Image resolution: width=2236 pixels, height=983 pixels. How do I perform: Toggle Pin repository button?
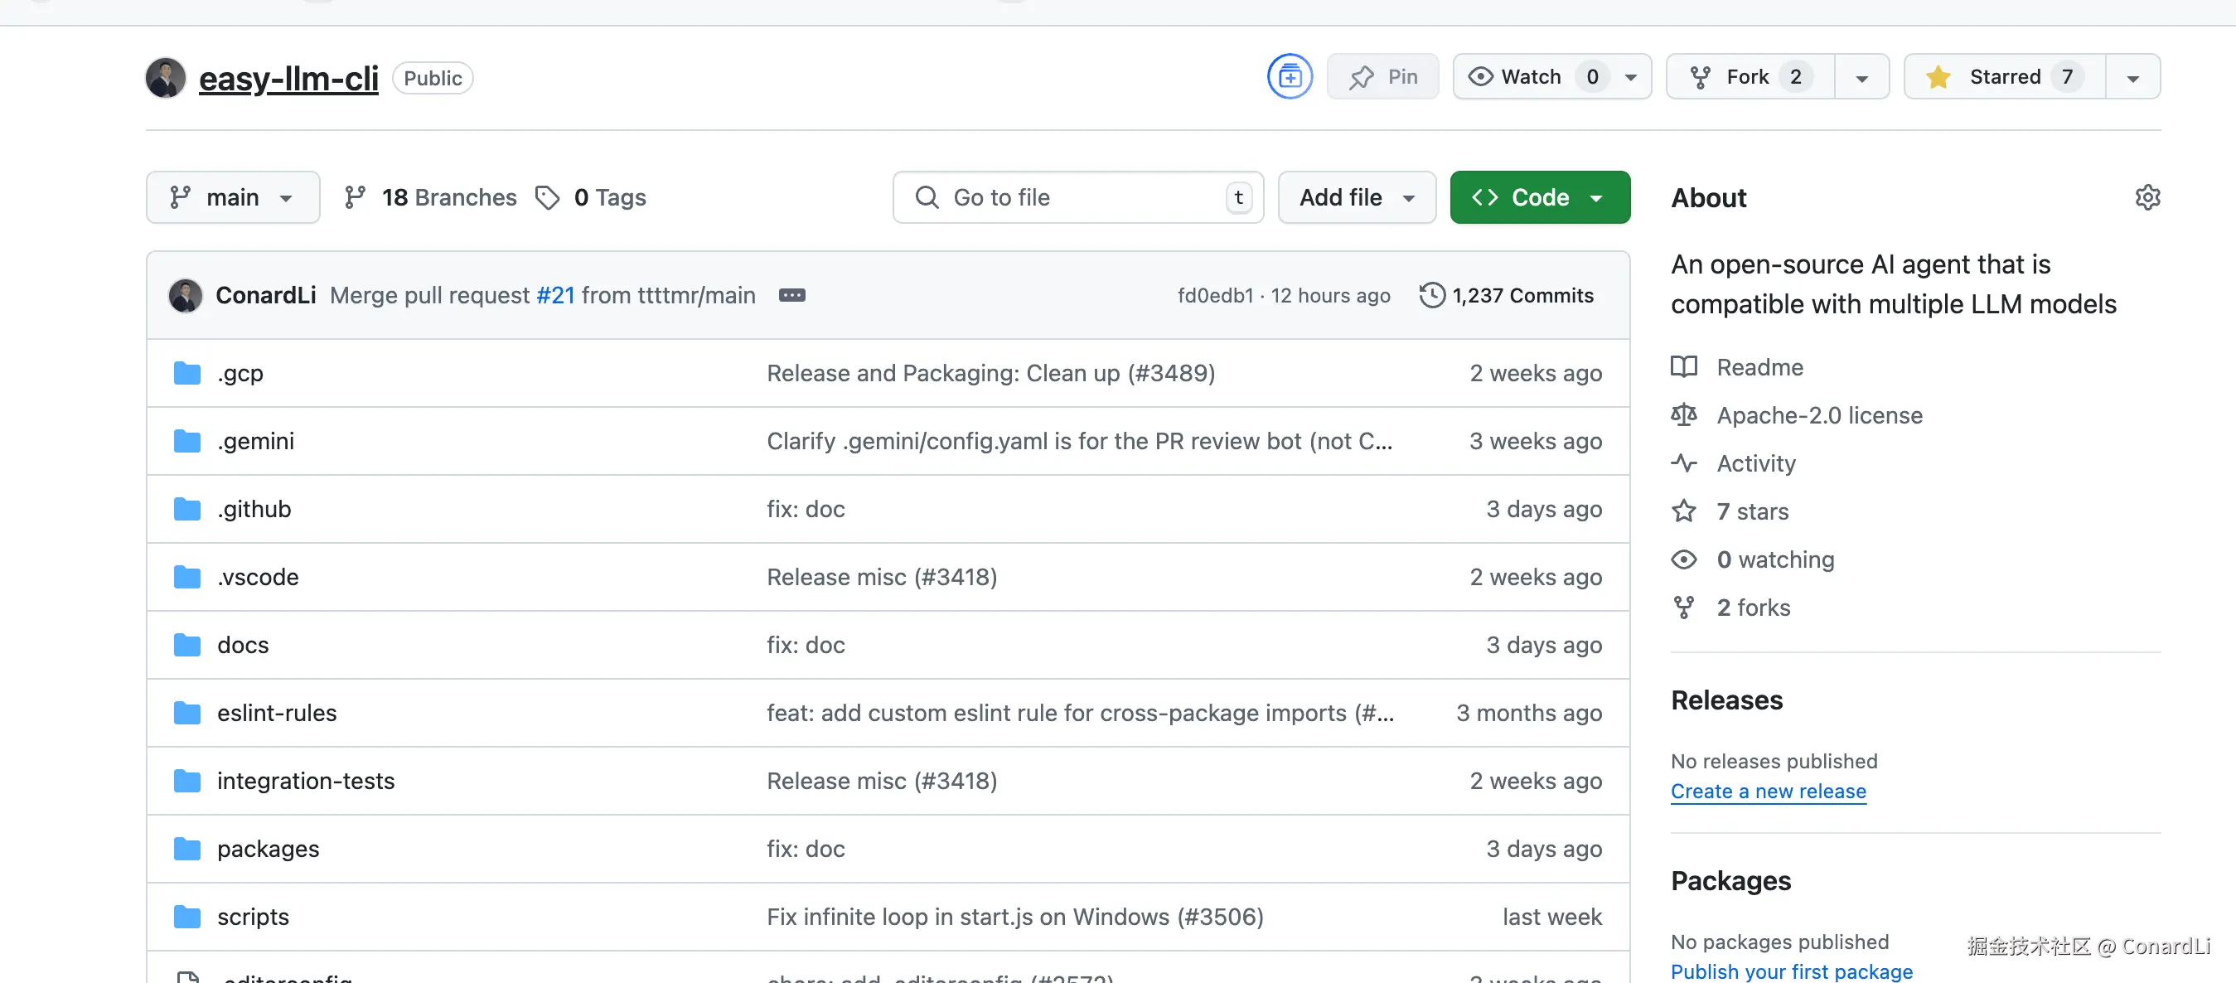(1382, 76)
